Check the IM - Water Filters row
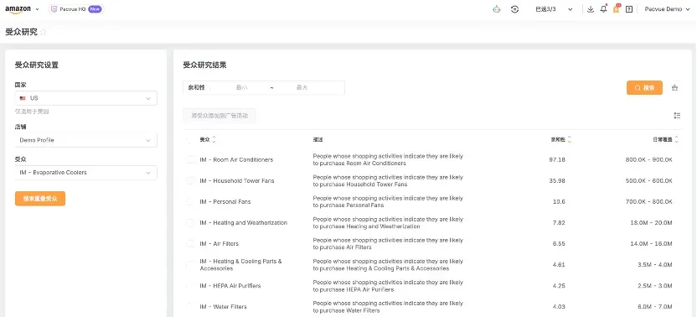Viewport: 697px width, 317px height. (190, 307)
